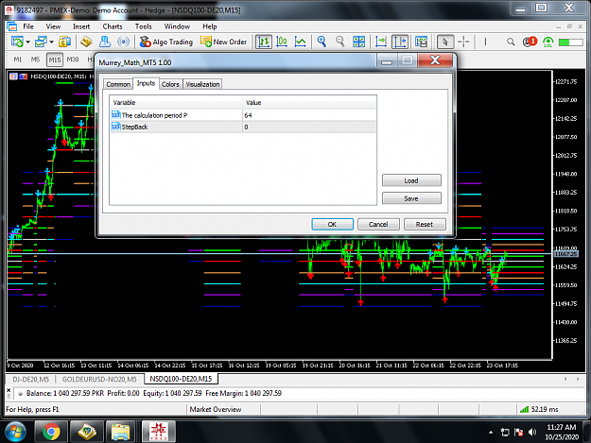Click the green connection level bar
This screenshot has height=443, width=591.
tap(570, 43)
